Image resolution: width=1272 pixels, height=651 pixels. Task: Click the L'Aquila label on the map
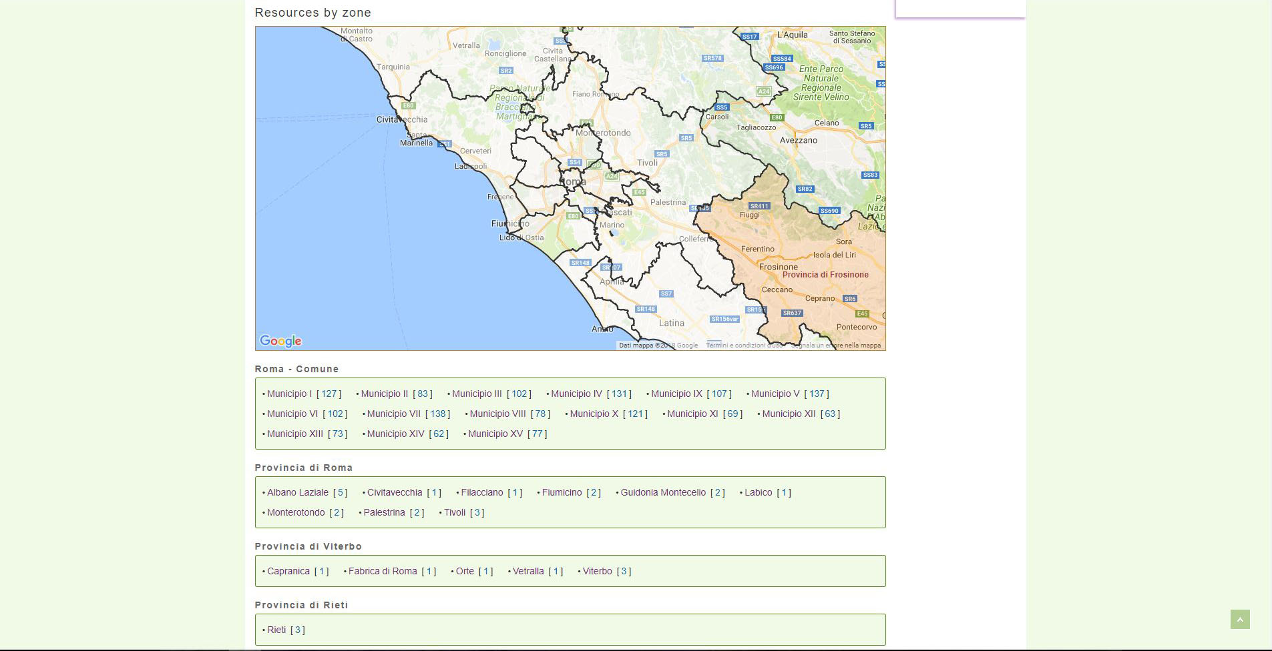(792, 35)
